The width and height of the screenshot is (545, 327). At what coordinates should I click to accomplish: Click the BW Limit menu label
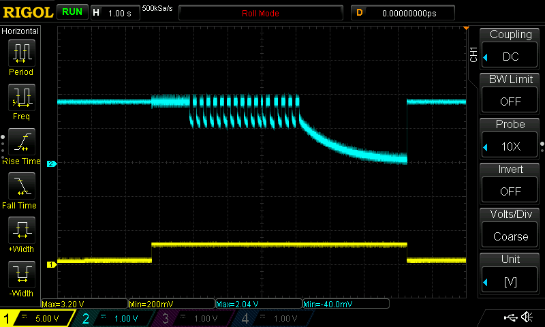[510, 79]
